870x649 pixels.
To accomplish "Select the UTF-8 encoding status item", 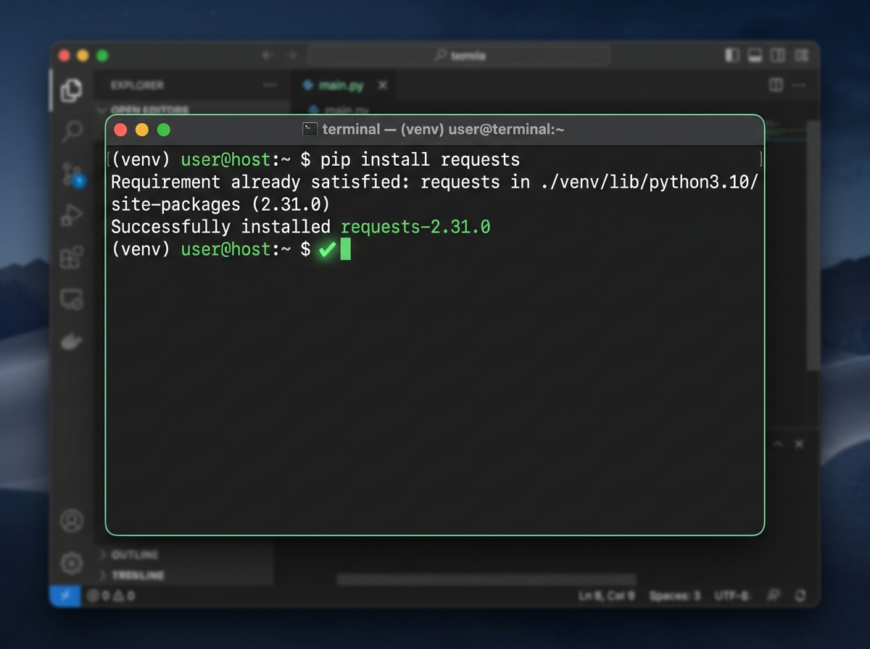I will (731, 596).
